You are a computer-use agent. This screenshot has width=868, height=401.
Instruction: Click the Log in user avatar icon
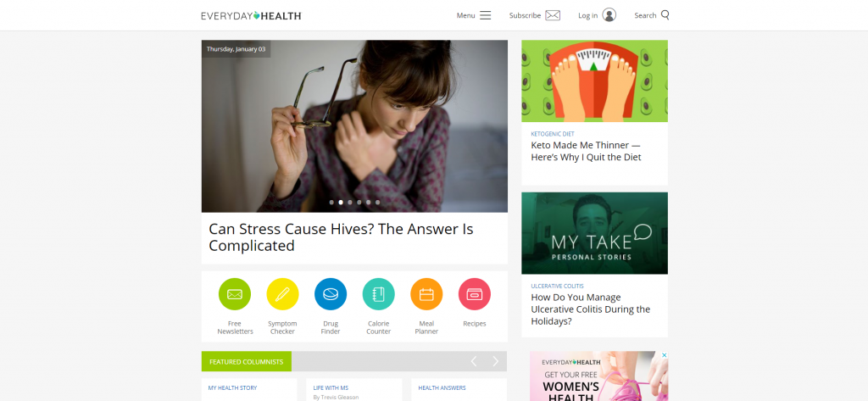[609, 15]
